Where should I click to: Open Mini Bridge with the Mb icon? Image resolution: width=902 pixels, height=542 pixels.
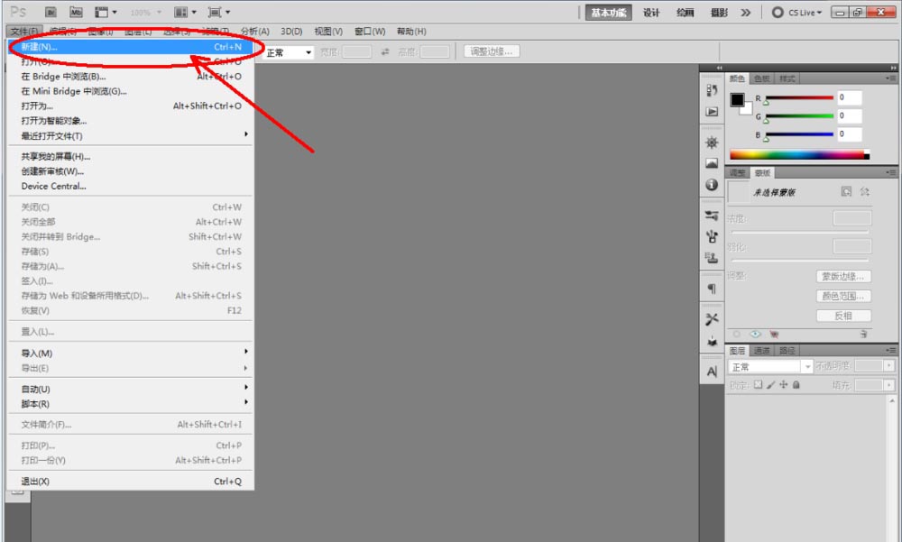(x=76, y=12)
